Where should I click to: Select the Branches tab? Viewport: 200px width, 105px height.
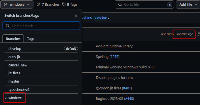(x=13, y=39)
